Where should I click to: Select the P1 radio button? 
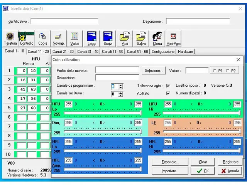point(215,71)
